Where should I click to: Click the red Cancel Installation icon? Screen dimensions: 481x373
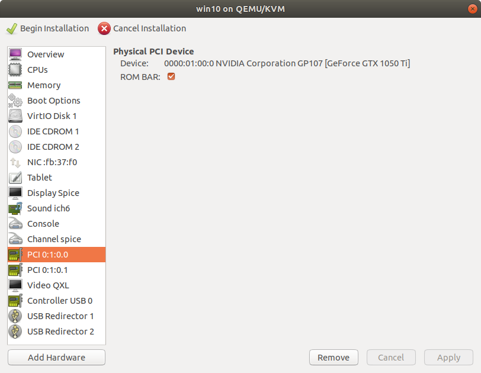pos(104,28)
